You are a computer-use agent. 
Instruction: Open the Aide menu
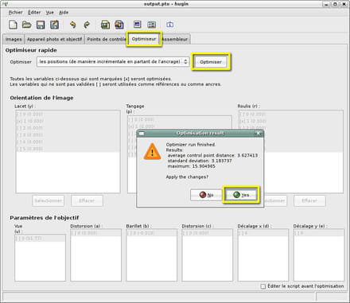(x=64, y=13)
